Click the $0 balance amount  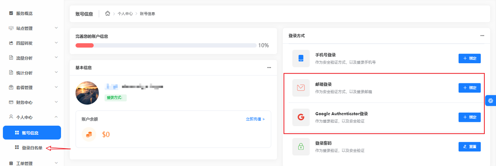(x=106, y=134)
